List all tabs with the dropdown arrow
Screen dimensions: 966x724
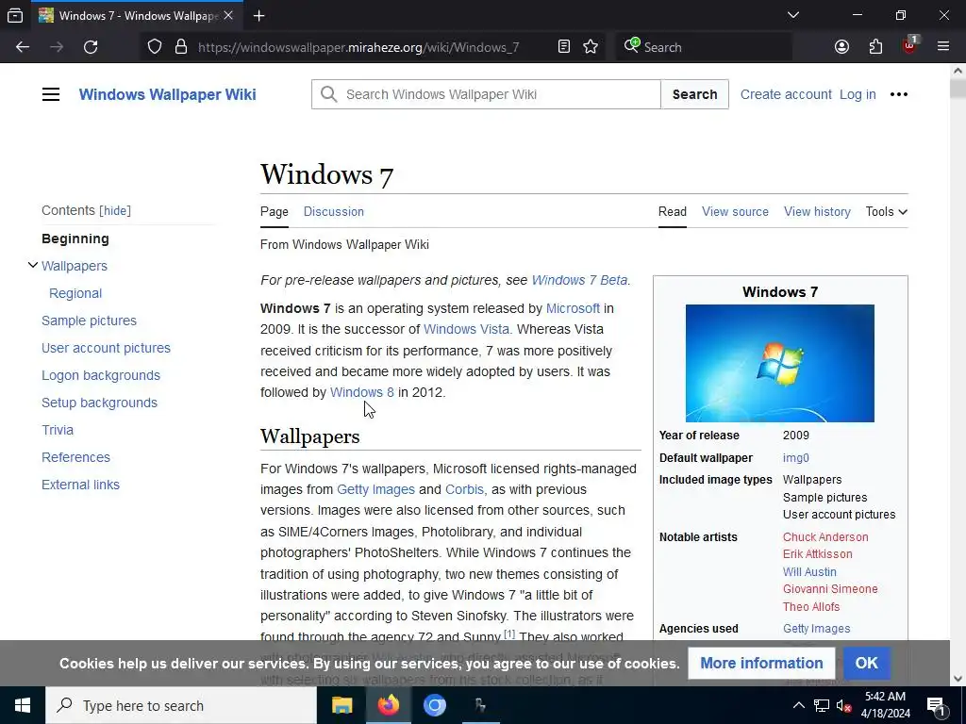[x=793, y=15]
